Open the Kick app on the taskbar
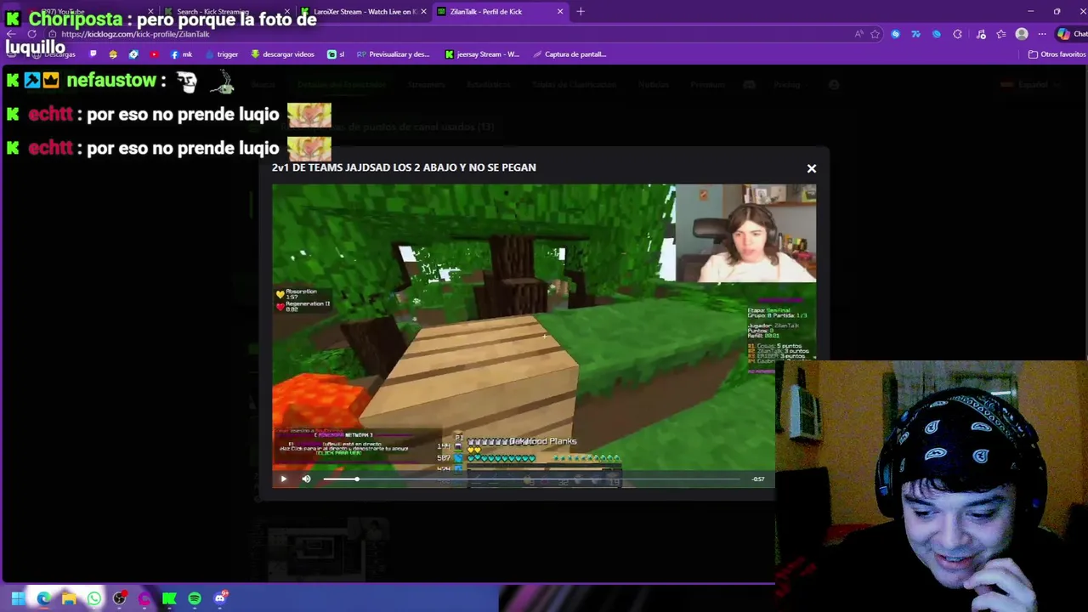The height and width of the screenshot is (612, 1088). pos(169,598)
